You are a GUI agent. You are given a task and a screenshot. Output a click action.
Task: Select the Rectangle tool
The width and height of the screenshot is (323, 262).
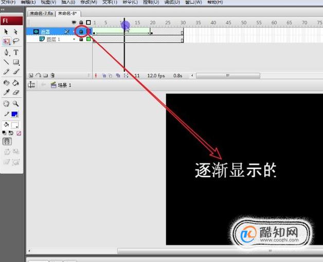point(16,62)
